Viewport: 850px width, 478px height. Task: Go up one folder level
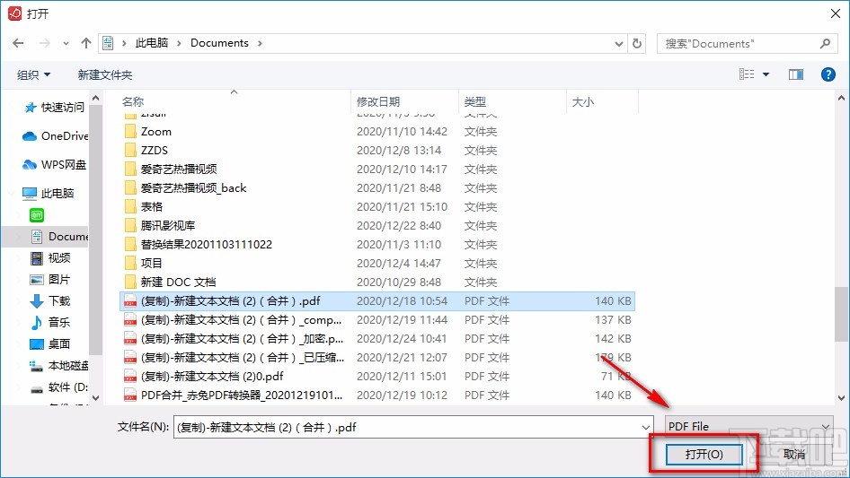click(85, 43)
